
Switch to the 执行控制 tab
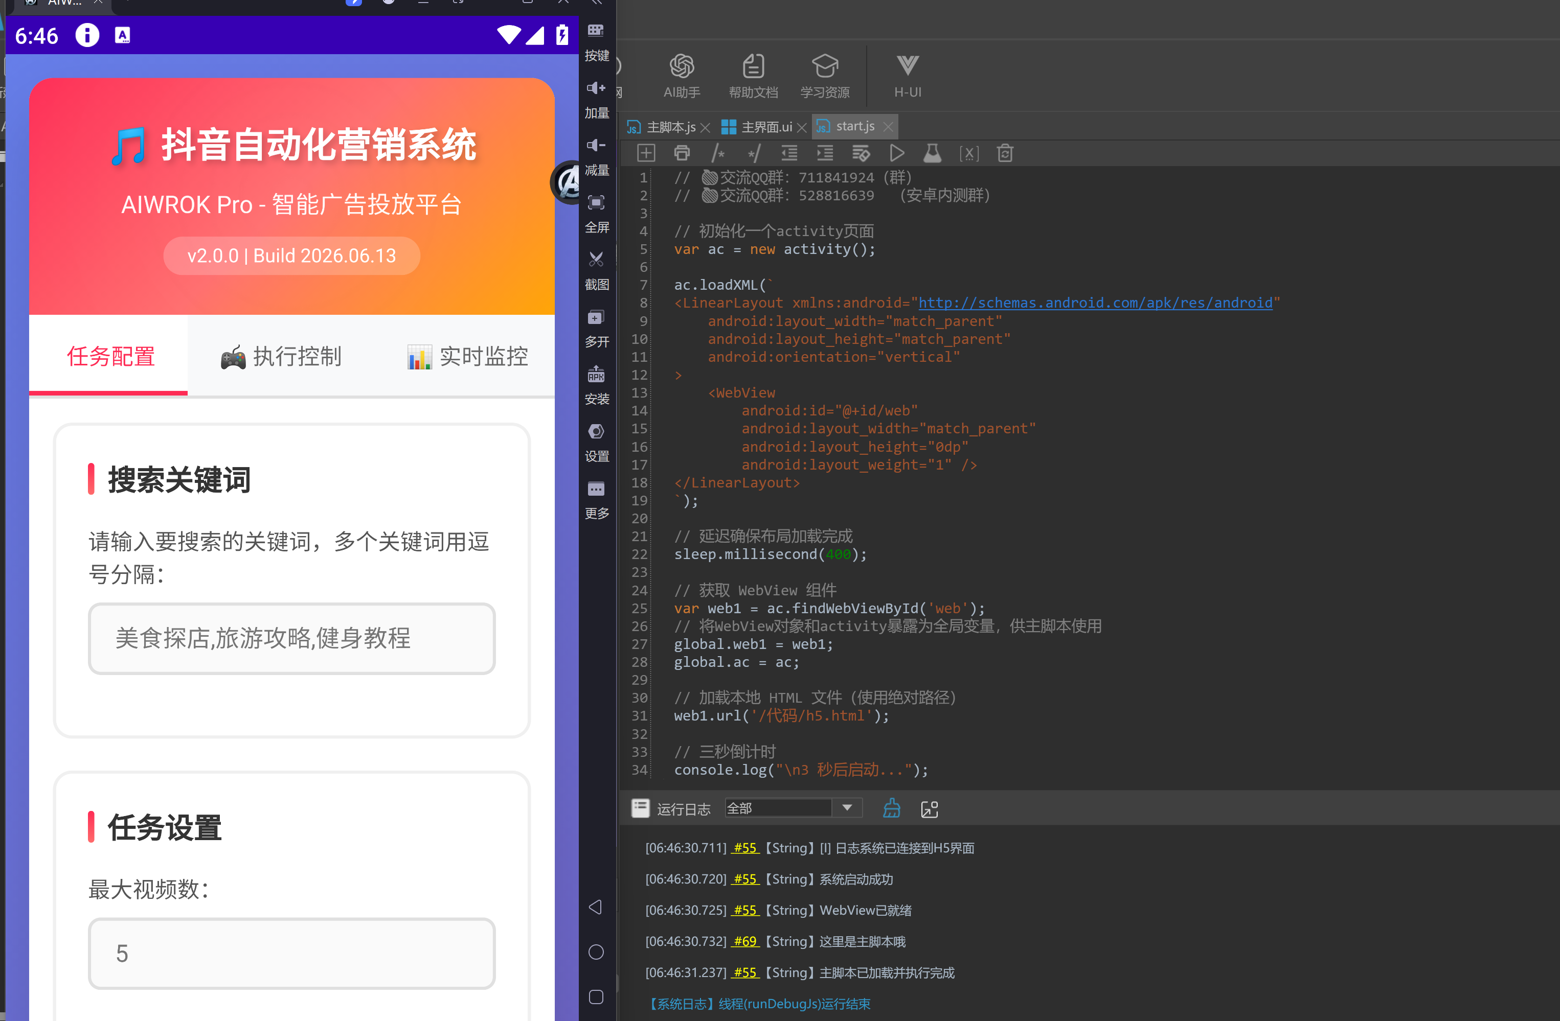[281, 356]
